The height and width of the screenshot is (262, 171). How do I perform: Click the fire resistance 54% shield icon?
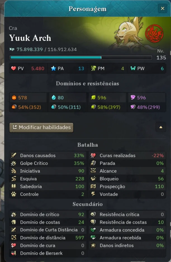pos(14,107)
